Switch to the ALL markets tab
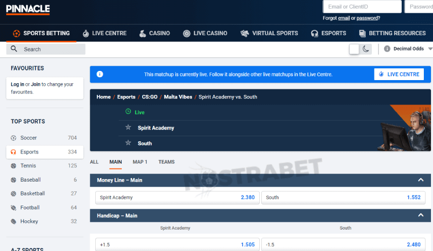This screenshot has width=433, height=251. click(x=94, y=162)
